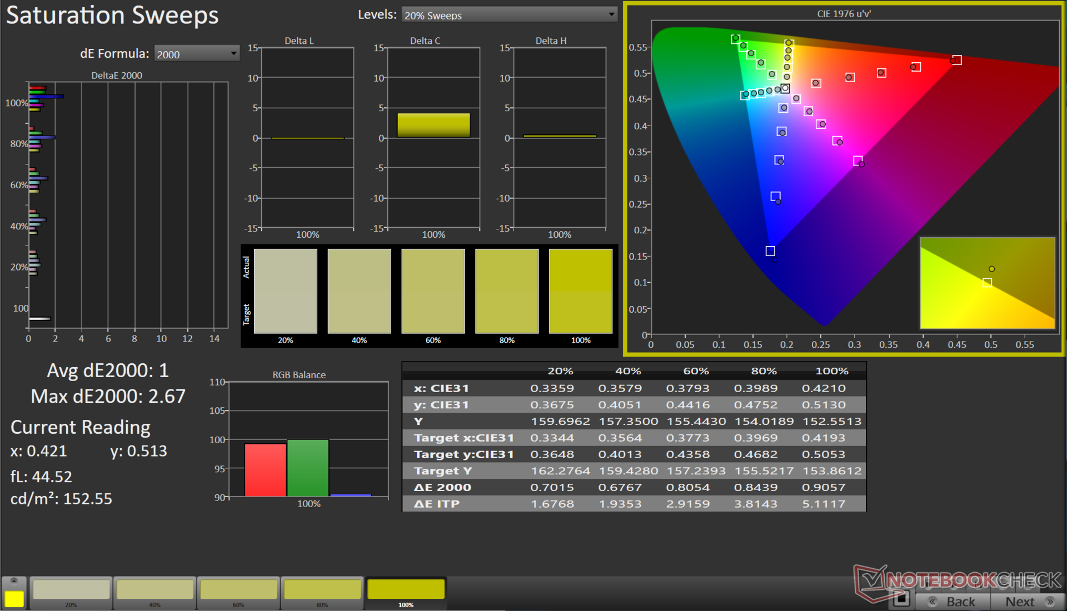Click the double-chevron Next arrow icon
Viewport: 1067px width, 611px height.
coord(1050,602)
